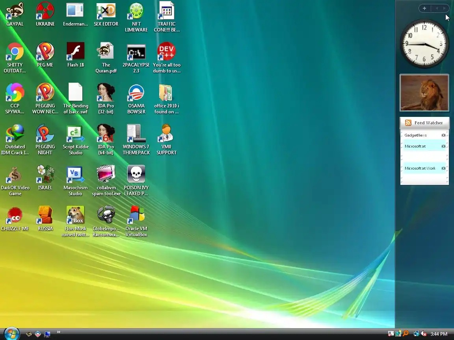Open the UKRAINE radiation-symbol shortcut
Image resolution: width=454 pixels, height=340 pixels.
[45, 14]
